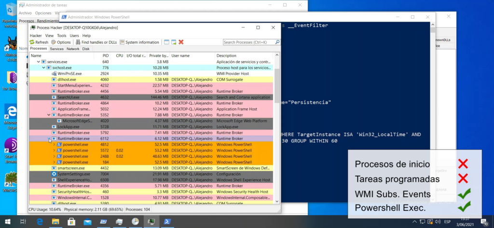Collapse the services.exe tree node
The width and height of the screenshot is (494, 228).
(x=39, y=62)
